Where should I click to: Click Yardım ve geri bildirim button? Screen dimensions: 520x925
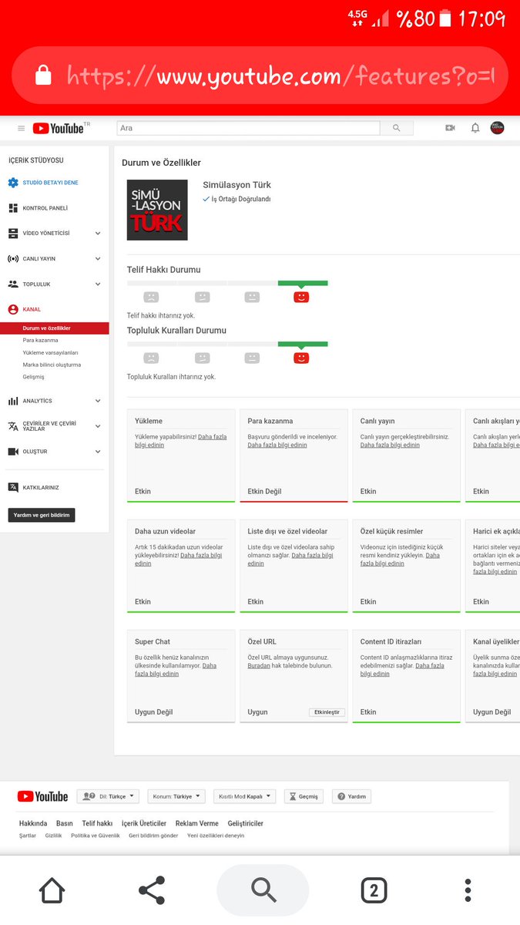click(x=42, y=515)
